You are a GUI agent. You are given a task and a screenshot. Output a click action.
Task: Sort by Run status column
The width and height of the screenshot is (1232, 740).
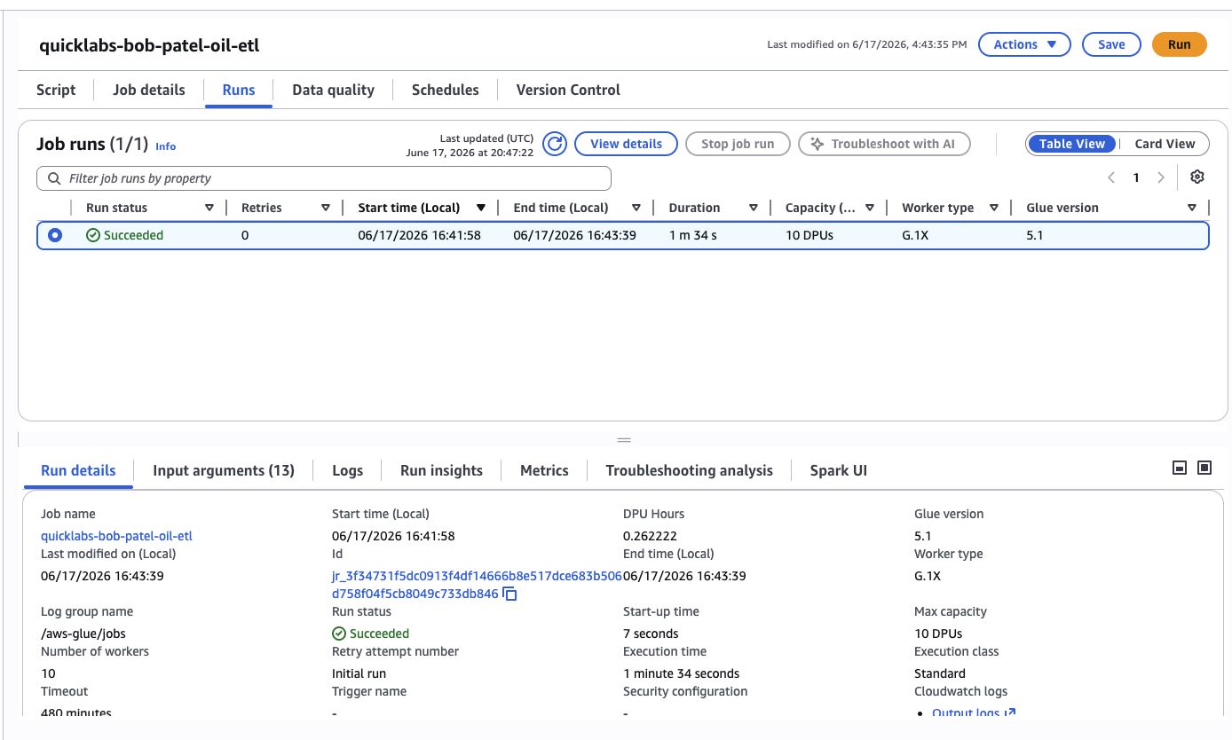click(209, 208)
